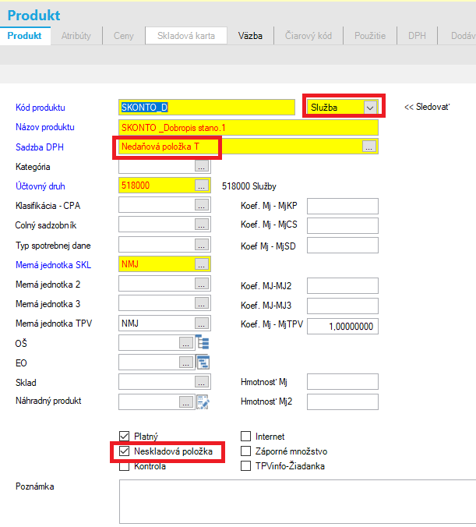476x527 pixels.
Task: Click the Poznámka text area
Action: pos(298,501)
